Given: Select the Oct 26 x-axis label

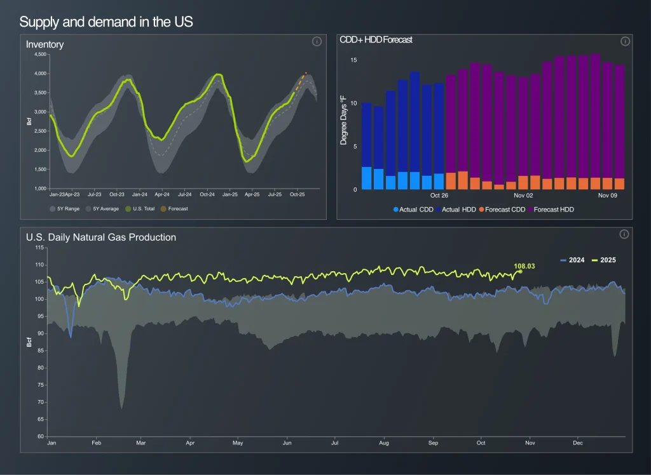Looking at the screenshot, I should [x=439, y=196].
